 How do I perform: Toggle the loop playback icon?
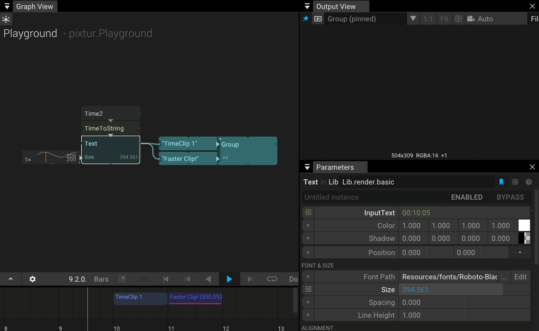272,279
